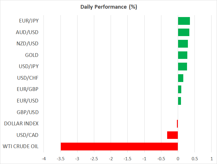Click the chart title Daily Performance (%)
Viewport: 217px width, 164px height.
108,7
